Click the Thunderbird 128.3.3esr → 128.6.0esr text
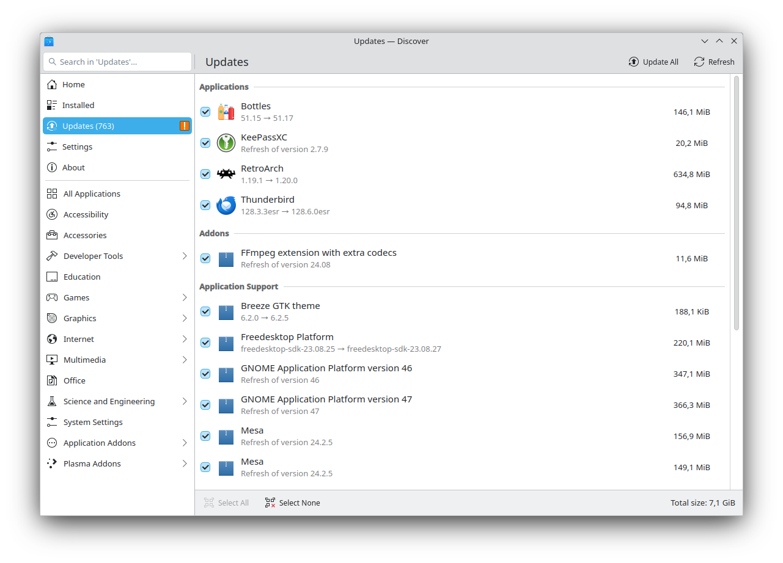Screen dimensions: 783x563 tap(285, 211)
